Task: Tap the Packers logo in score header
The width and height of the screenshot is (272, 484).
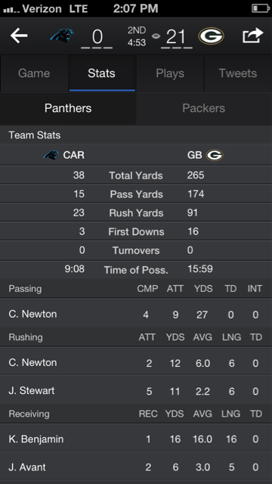Action: pyautogui.click(x=212, y=36)
